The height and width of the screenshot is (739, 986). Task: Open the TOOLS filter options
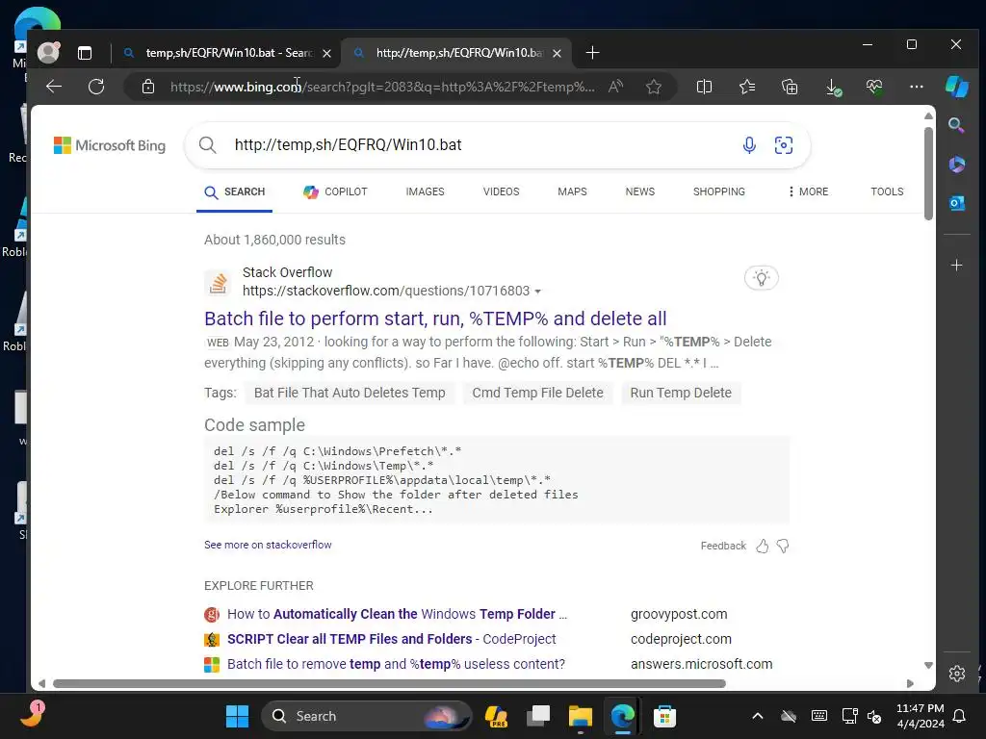887,191
